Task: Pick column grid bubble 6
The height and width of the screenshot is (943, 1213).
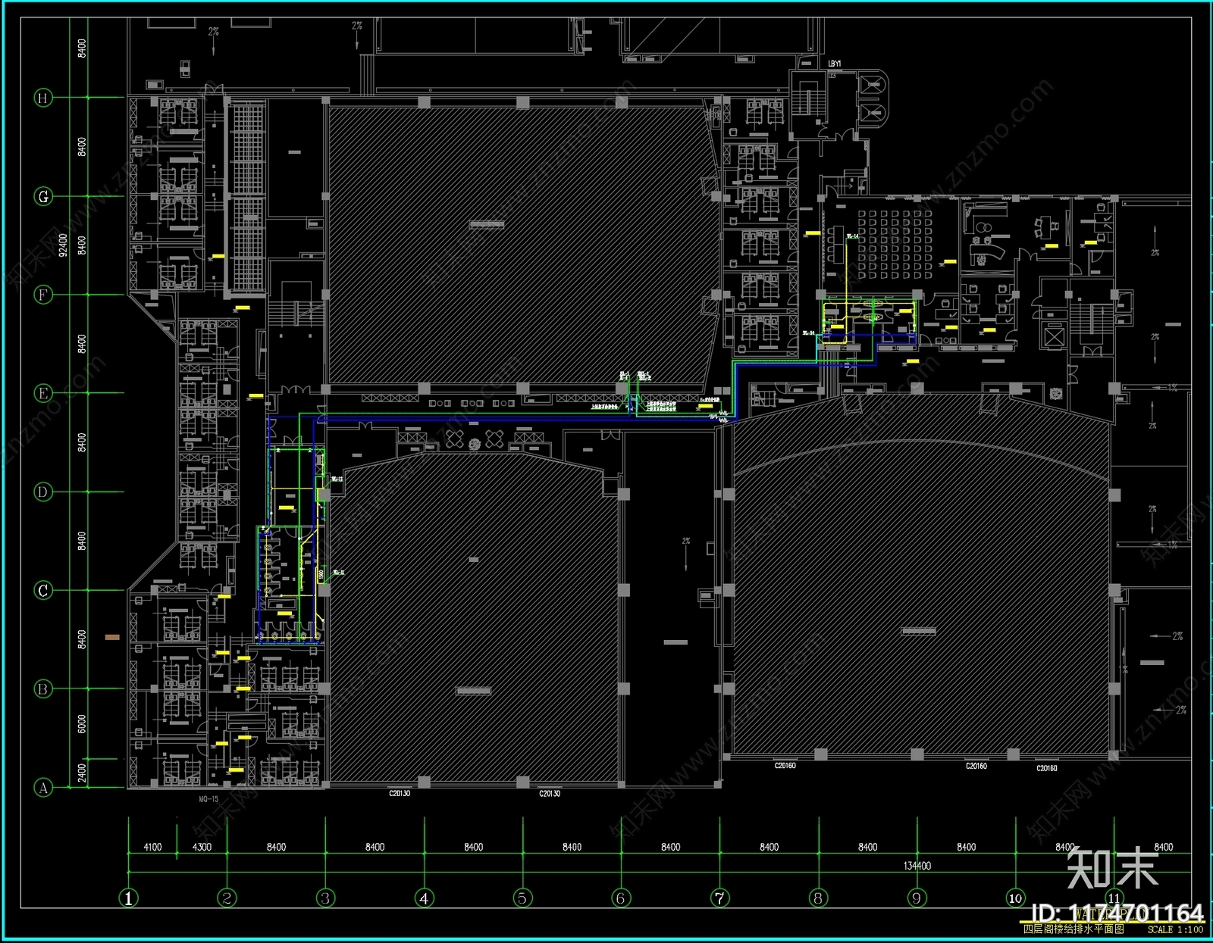Action: [622, 898]
